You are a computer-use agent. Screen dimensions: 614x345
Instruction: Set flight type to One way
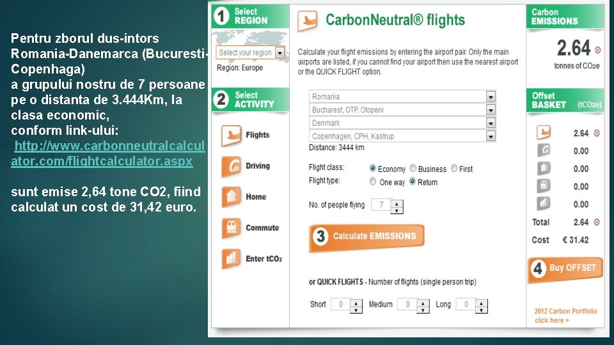click(x=373, y=181)
